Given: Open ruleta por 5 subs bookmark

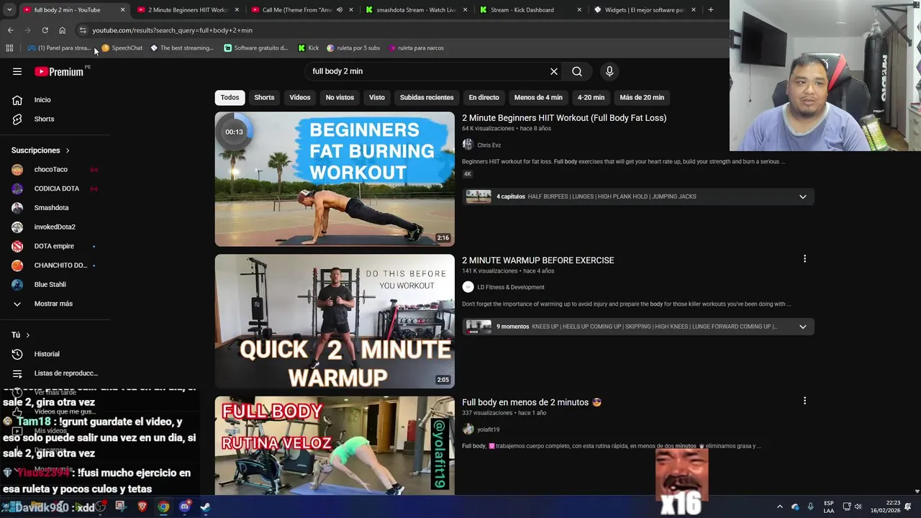Looking at the screenshot, I should [x=353, y=48].
